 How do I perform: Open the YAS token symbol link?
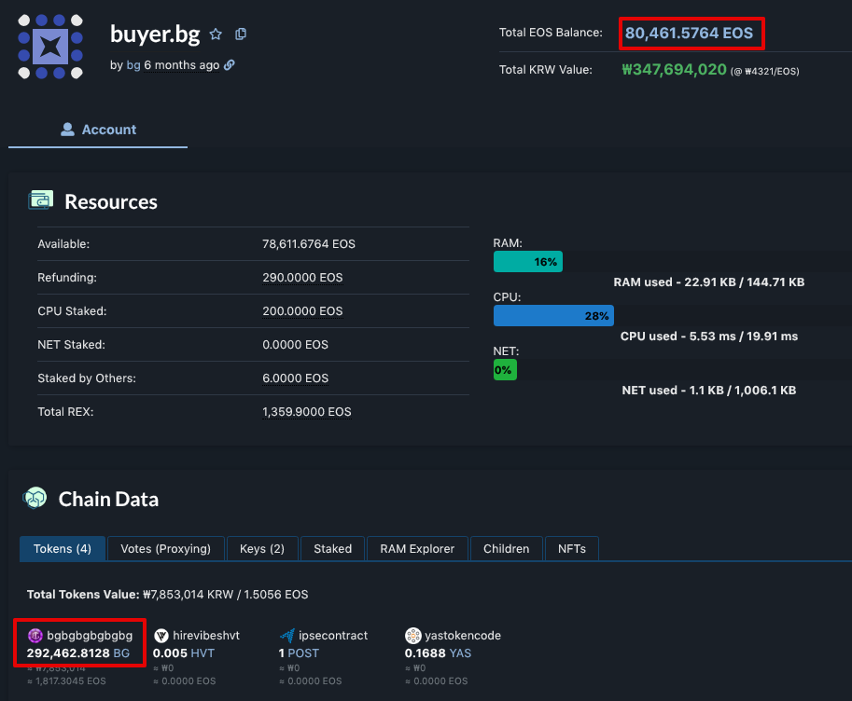[460, 653]
